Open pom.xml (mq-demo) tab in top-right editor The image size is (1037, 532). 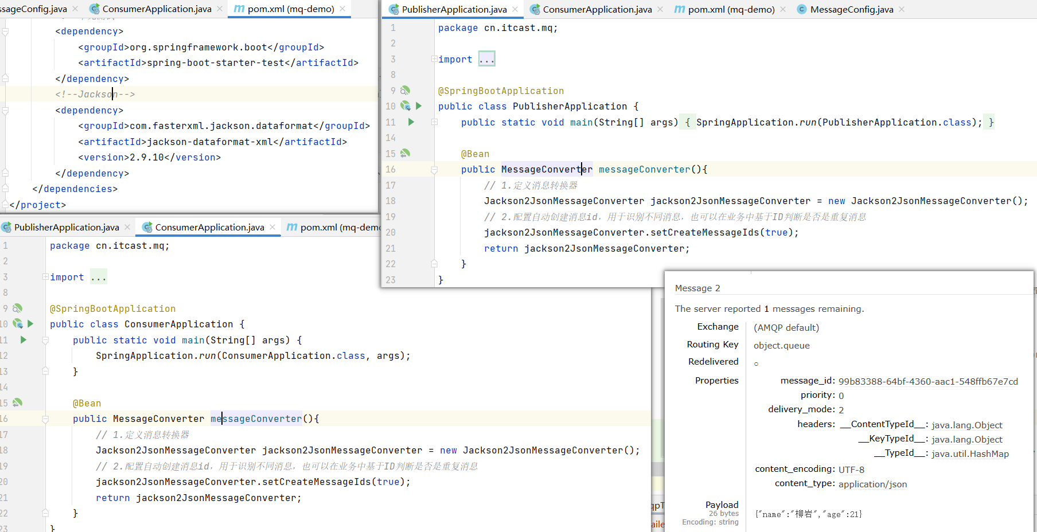[x=731, y=9]
